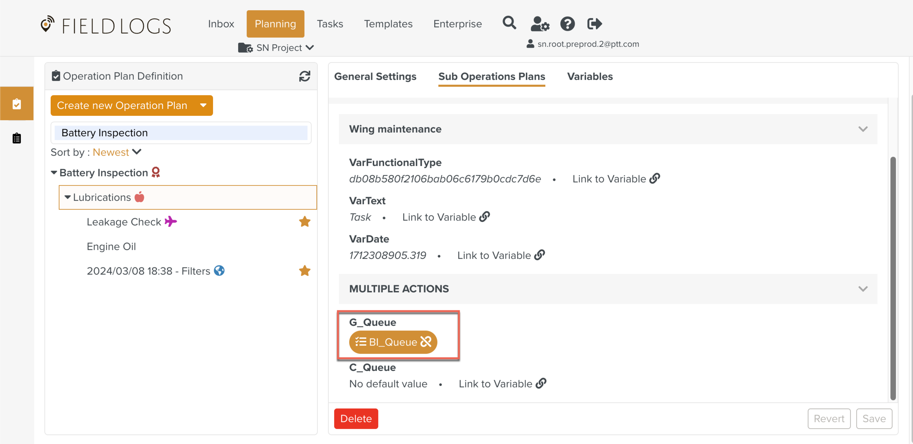The height and width of the screenshot is (444, 913).
Task: Toggle favorite star on Leakage Check
Action: pos(305,222)
